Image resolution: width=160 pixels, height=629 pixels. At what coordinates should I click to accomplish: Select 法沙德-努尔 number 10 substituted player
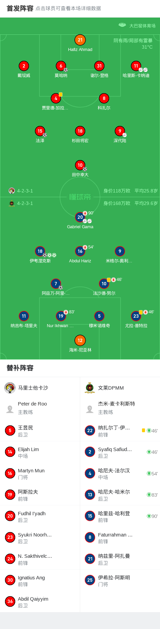tap(104, 284)
